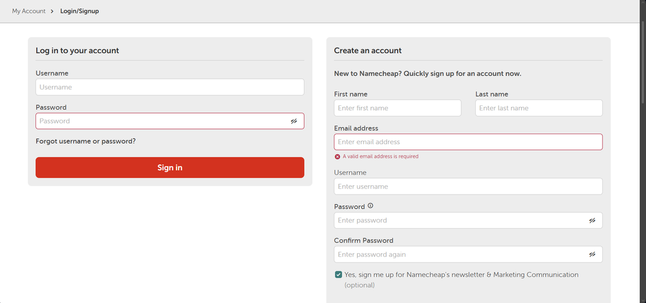
Task: Go to My Account breadcrumb
Action: click(29, 11)
